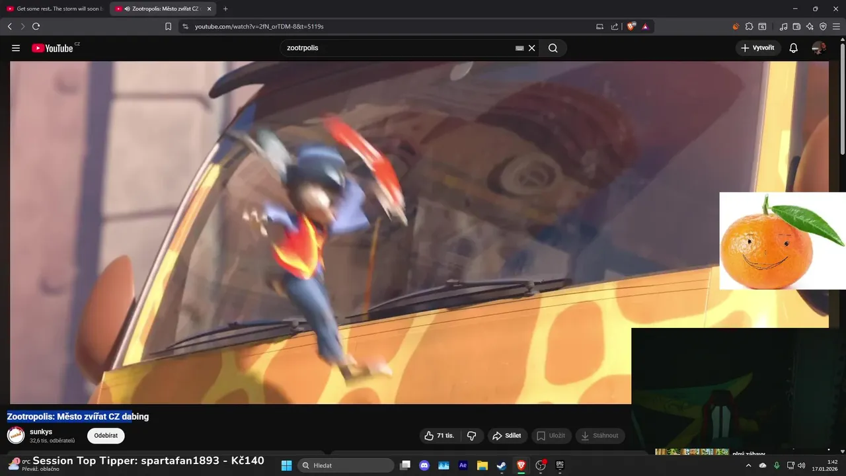Viewport: 846px width, 476px height.
Task: Bookmark this page using the bookmark icon
Action: (168, 26)
